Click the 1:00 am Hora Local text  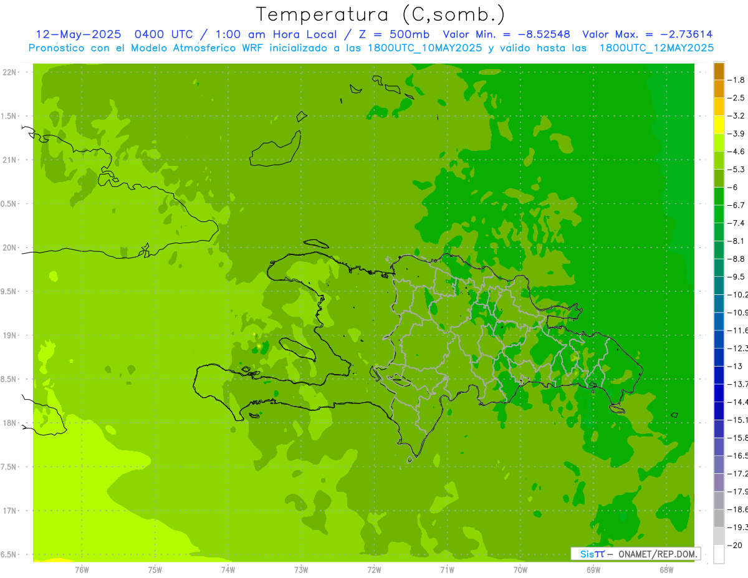click(x=275, y=34)
